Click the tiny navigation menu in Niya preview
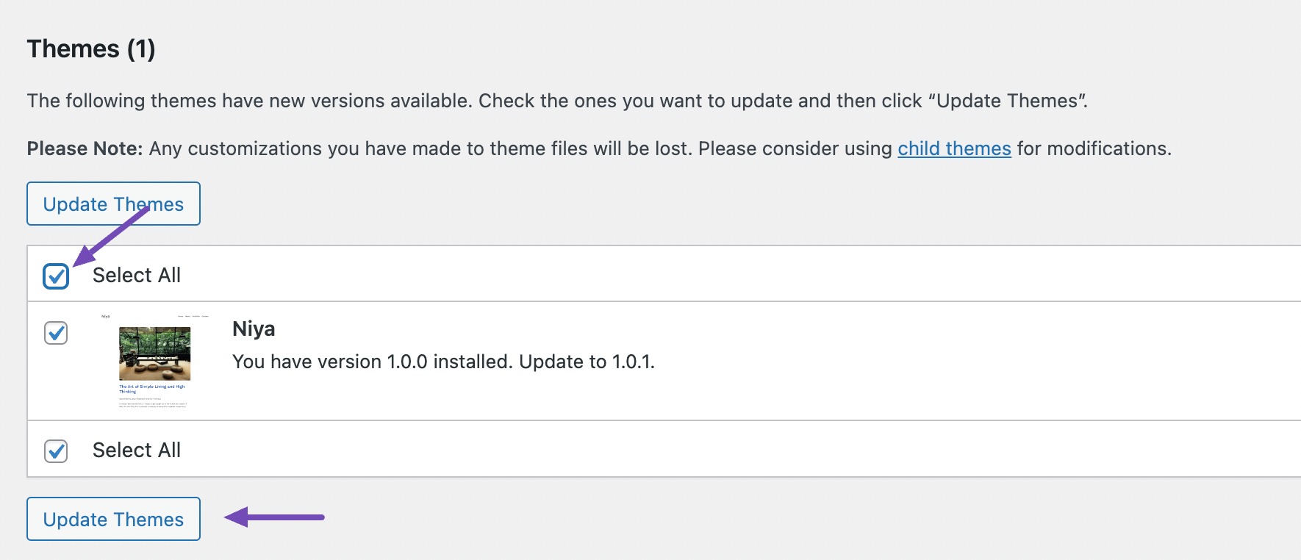Image resolution: width=1301 pixels, height=560 pixels. 193,317
